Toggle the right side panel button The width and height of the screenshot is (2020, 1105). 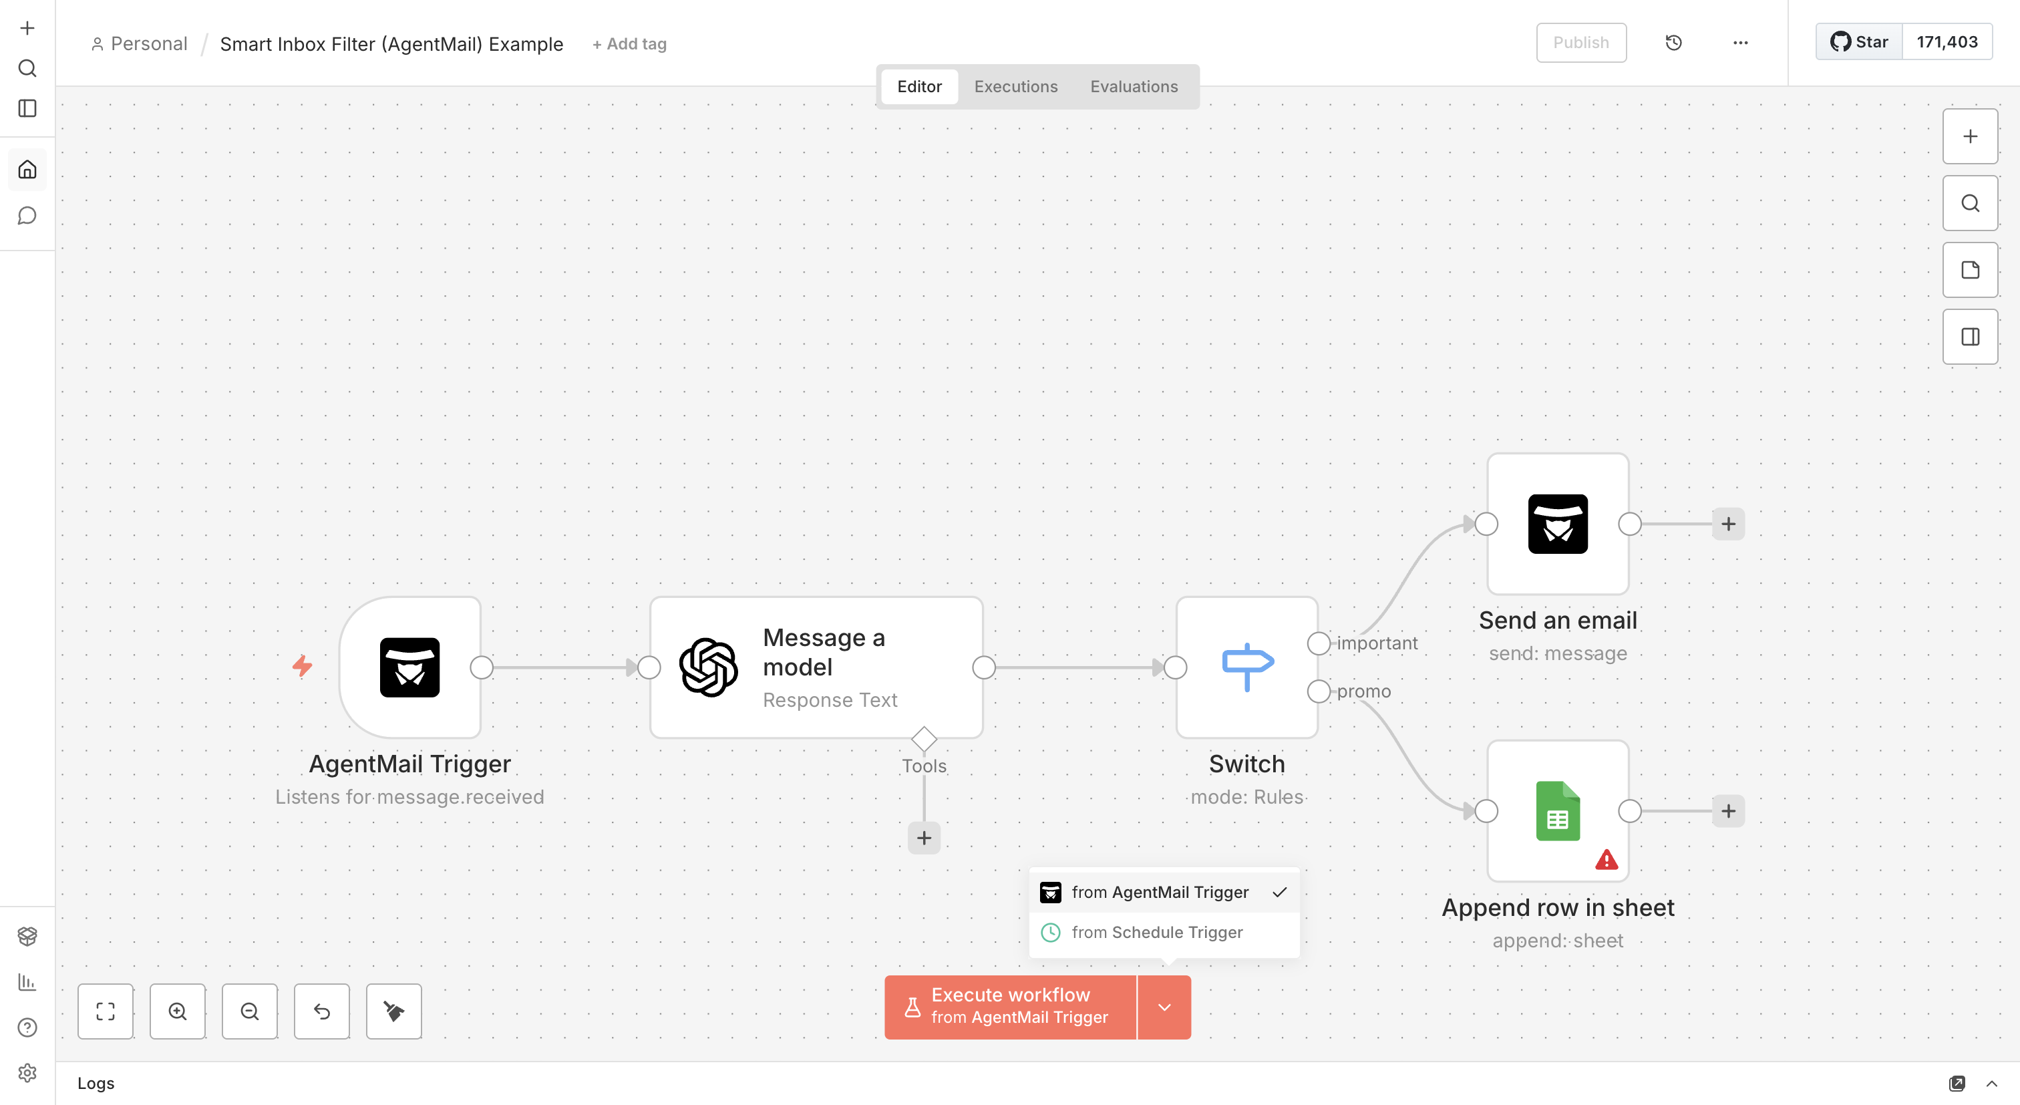(x=1970, y=337)
